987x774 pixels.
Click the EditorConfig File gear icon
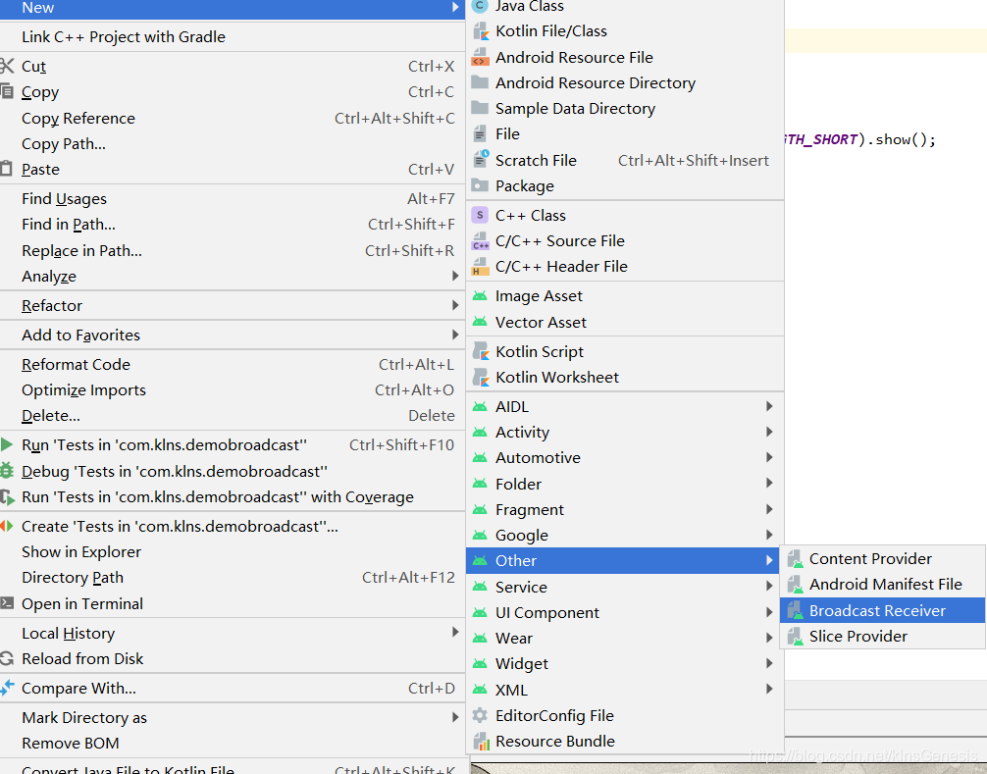pos(481,715)
